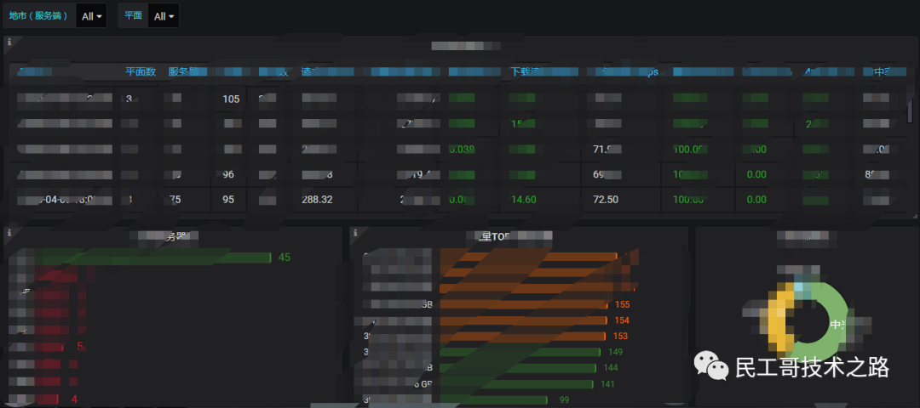920x408 pixels.
Task: Open the 地市(服务端) All dropdown
Action: [x=91, y=16]
